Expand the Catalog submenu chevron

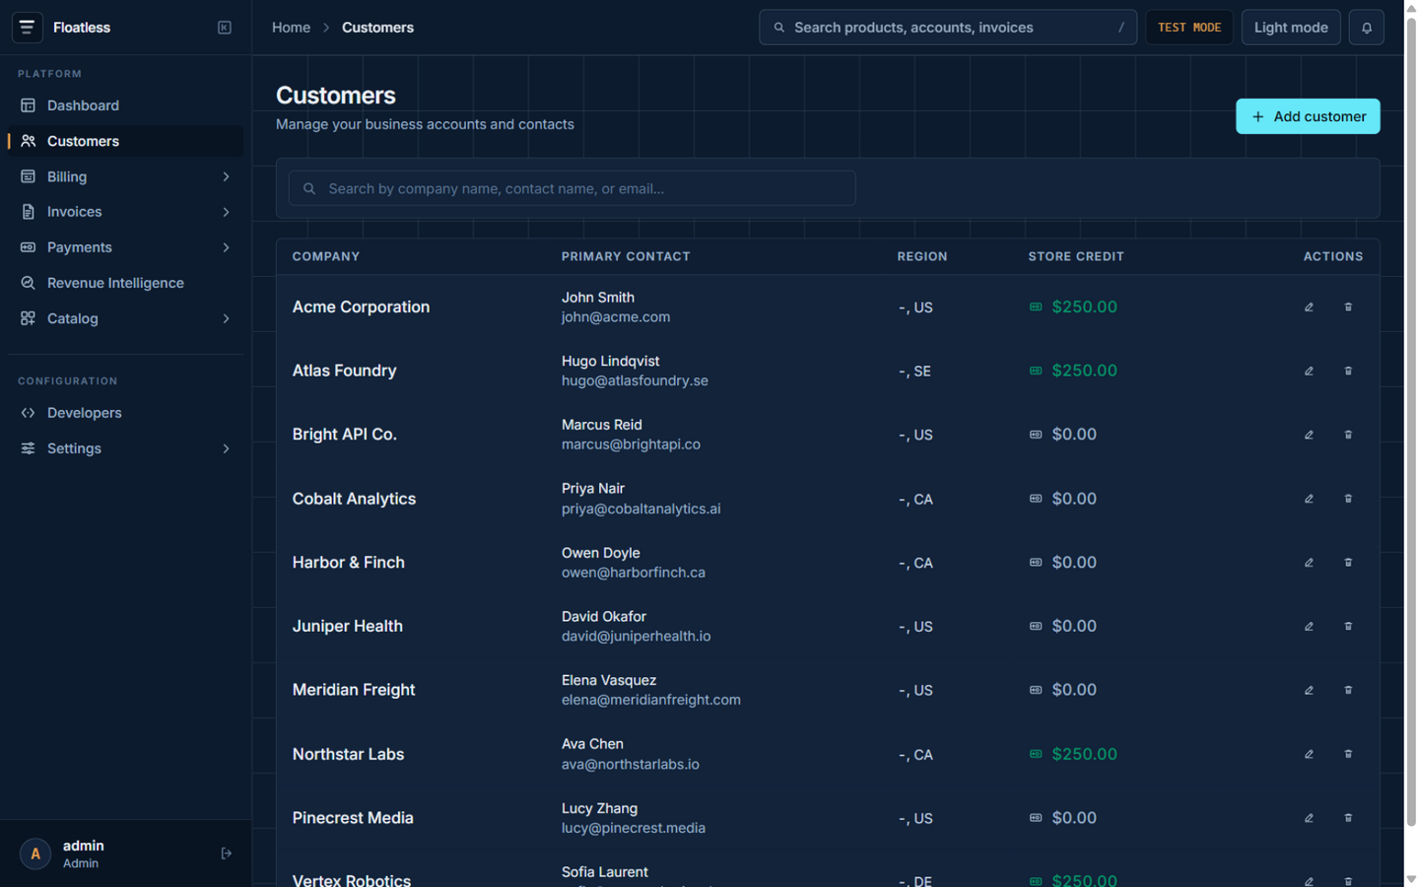coord(226,318)
